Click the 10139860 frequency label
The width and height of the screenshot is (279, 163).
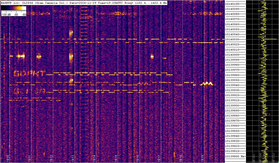pos(232,126)
